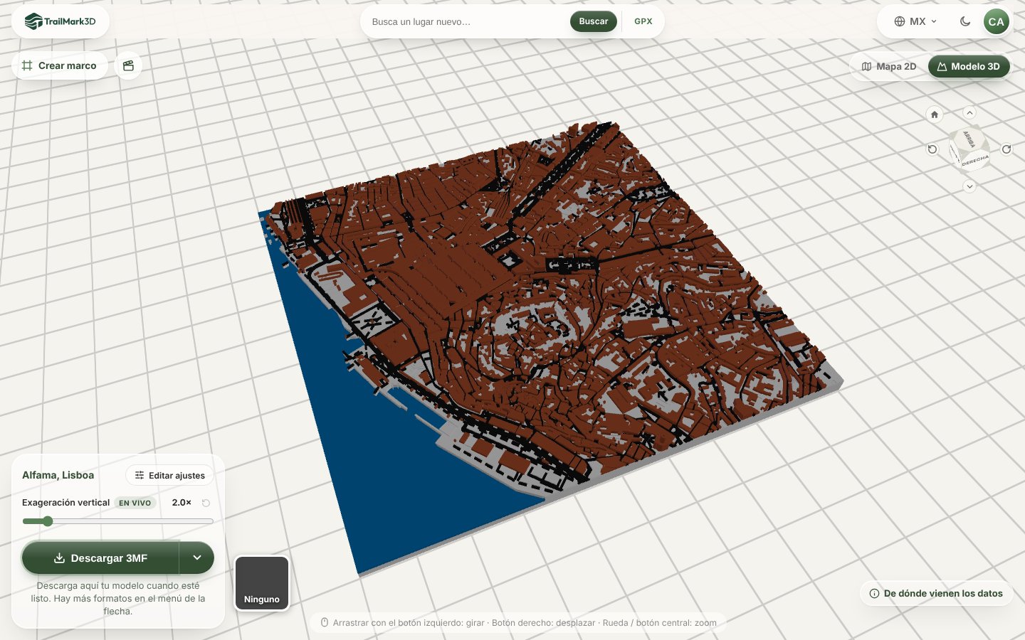
Task: Rotate the model view counterclockwise
Action: pos(932,149)
